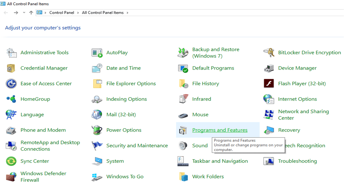Image resolution: width=344 pixels, height=194 pixels.
Task: Click the Power Options battery icon
Action: click(x=97, y=130)
